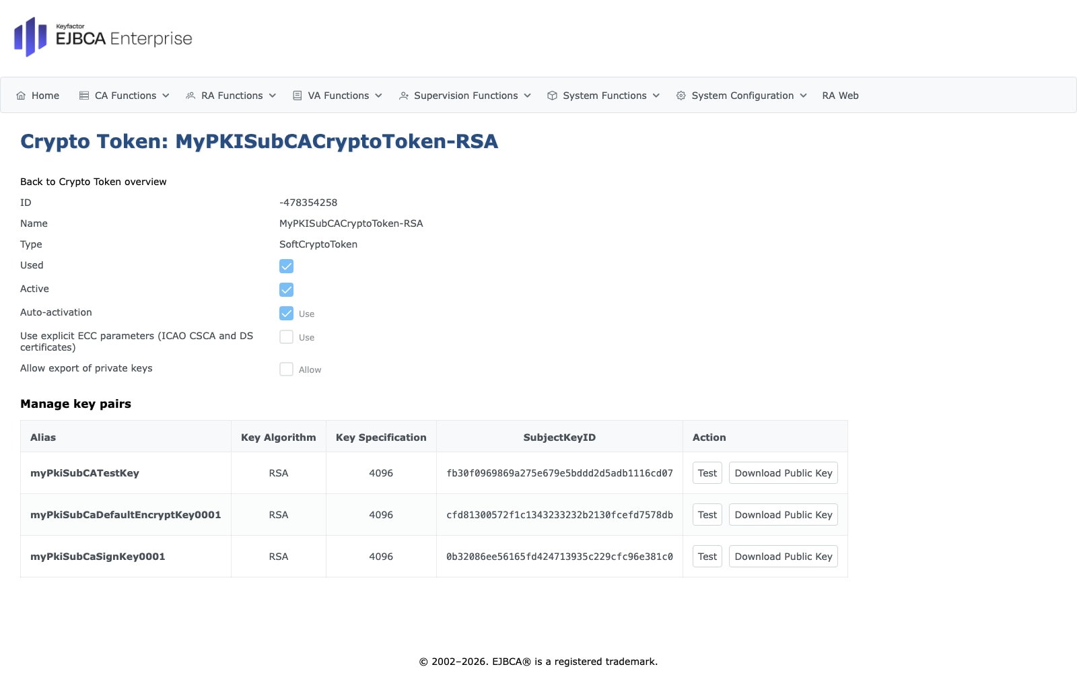Click the VA Functions document icon
The width and height of the screenshot is (1077, 673).
pos(298,96)
